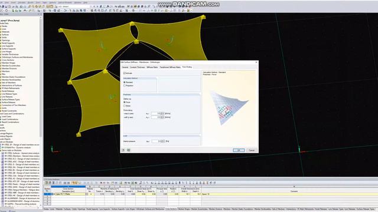Click the Cross-Sections folder icon in navigator

pos(1,60)
